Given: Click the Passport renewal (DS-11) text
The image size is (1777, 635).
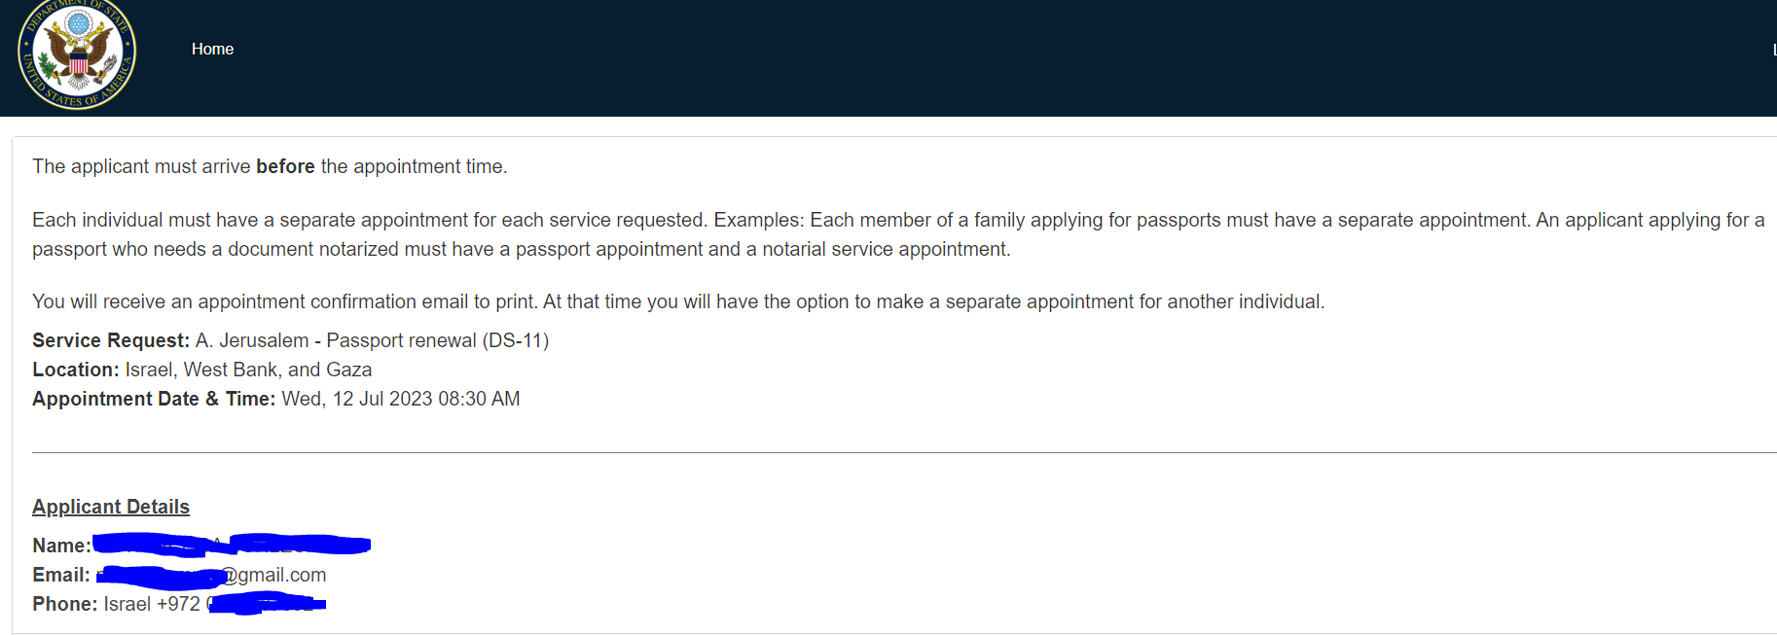Looking at the screenshot, I should pos(437,340).
